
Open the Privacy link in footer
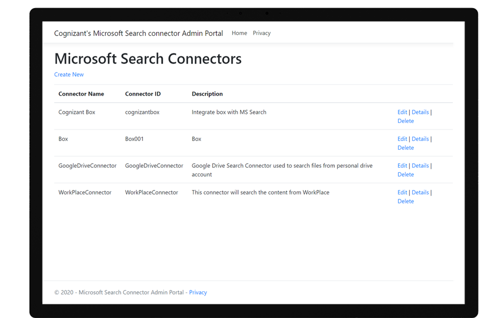(x=198, y=292)
